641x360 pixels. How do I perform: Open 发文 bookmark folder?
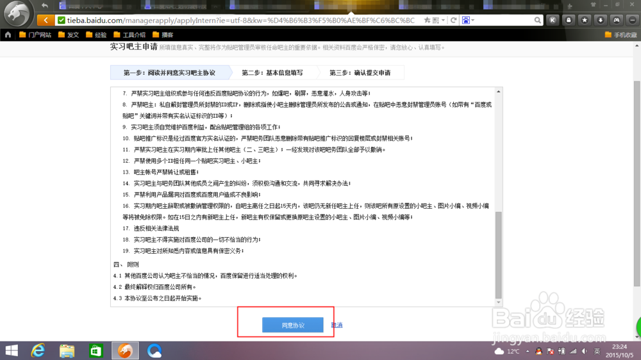(x=69, y=35)
